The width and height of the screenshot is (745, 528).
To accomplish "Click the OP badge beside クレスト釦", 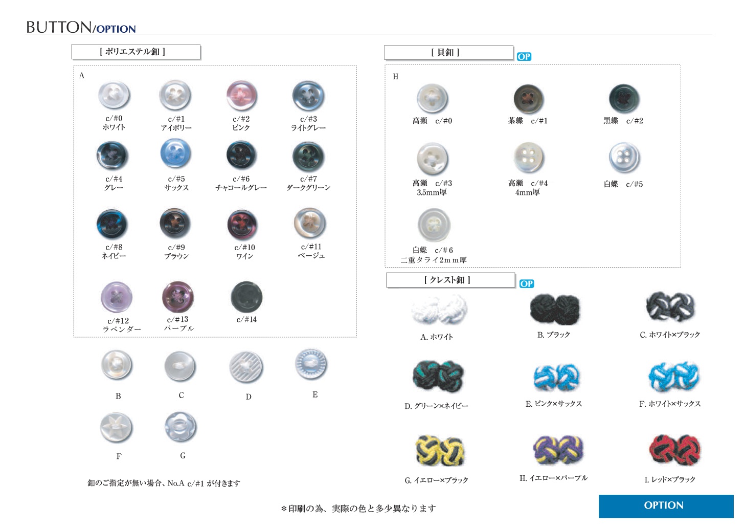I will 527,284.
